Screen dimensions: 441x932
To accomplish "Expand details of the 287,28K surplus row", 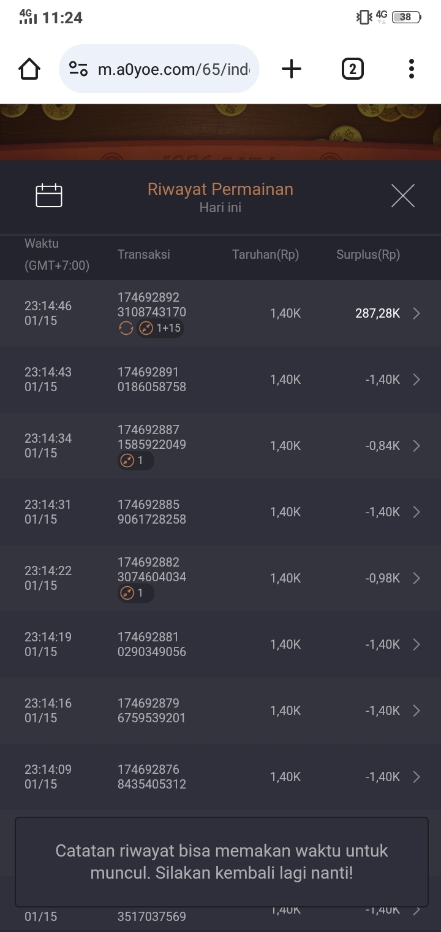I will tap(417, 314).
